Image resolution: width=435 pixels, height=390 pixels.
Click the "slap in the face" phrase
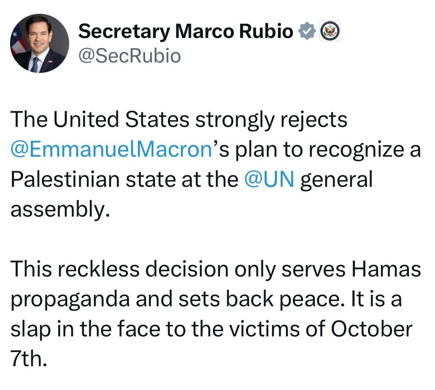[x=86, y=330]
